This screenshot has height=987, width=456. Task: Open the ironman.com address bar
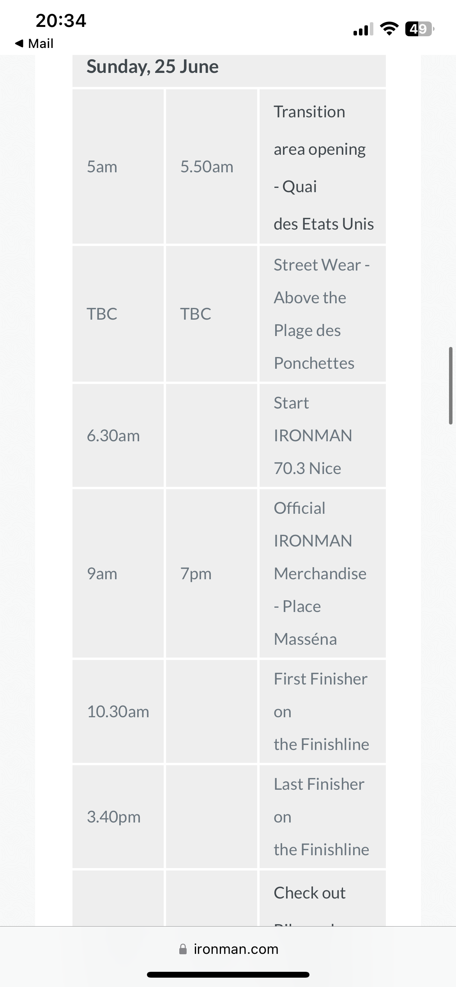[228, 949]
